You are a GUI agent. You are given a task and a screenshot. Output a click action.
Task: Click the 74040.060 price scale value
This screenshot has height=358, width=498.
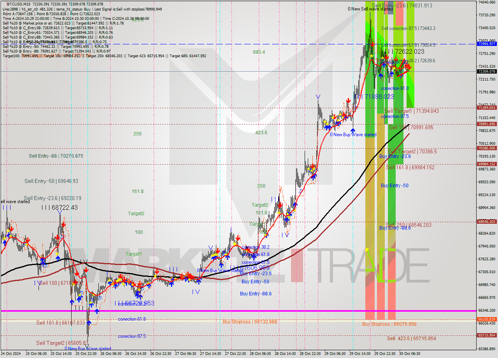487,2
